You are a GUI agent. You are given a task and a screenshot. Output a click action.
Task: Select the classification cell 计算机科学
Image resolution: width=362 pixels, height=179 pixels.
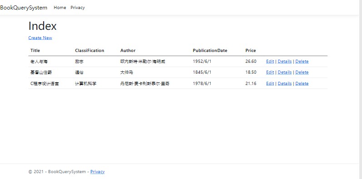click(86, 84)
